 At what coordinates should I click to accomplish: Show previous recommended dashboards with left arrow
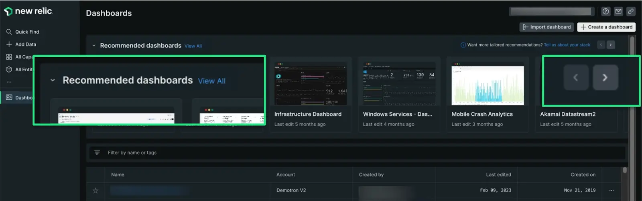click(601, 45)
